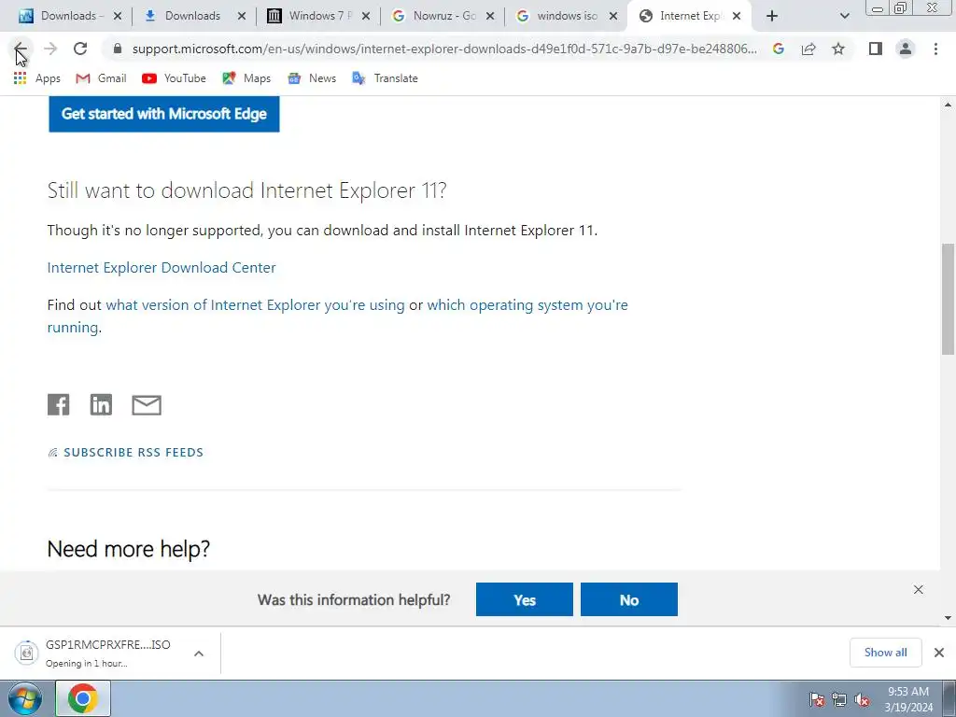Reload the current page

point(80,49)
